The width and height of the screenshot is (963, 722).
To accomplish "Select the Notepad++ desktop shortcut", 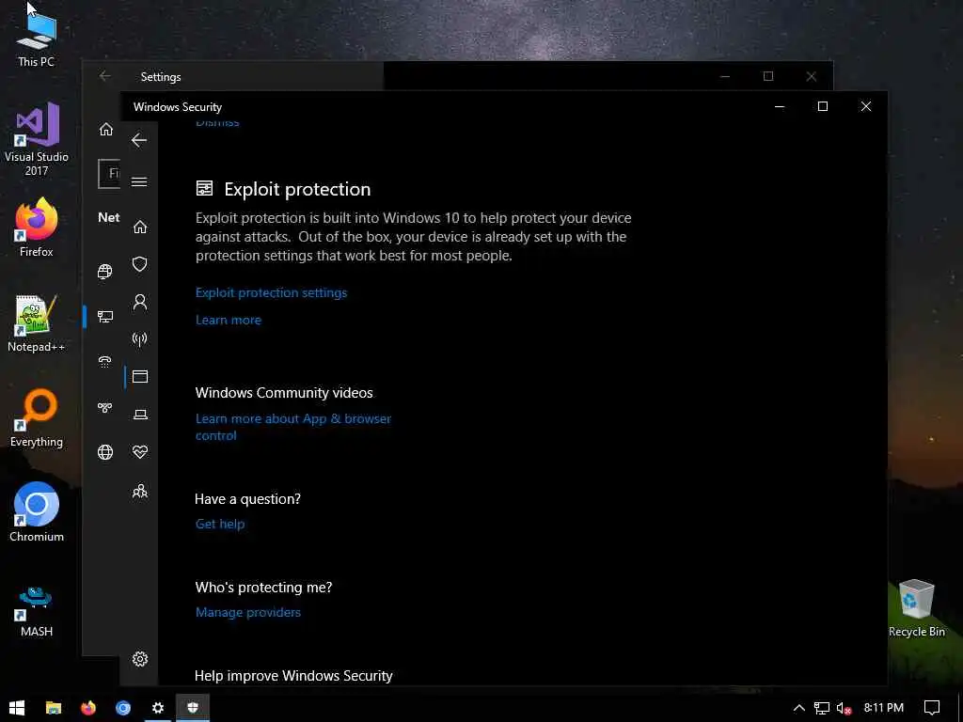I will click(37, 323).
